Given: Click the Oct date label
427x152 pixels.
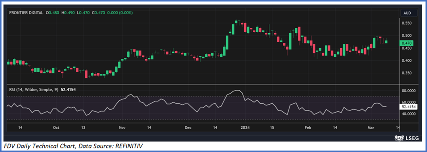Looking at the screenshot, I should [x=56, y=128].
